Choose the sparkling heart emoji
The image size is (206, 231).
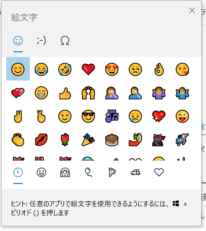click(159, 116)
